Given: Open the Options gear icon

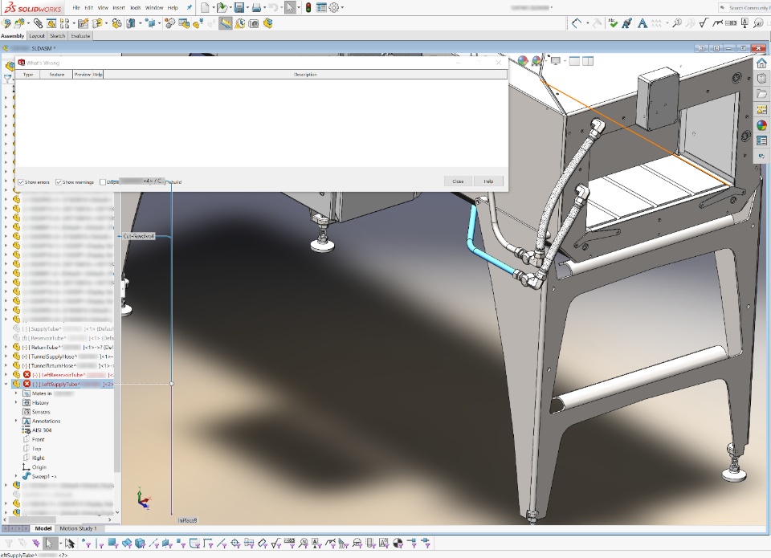Looking at the screenshot, I should (x=334, y=7).
